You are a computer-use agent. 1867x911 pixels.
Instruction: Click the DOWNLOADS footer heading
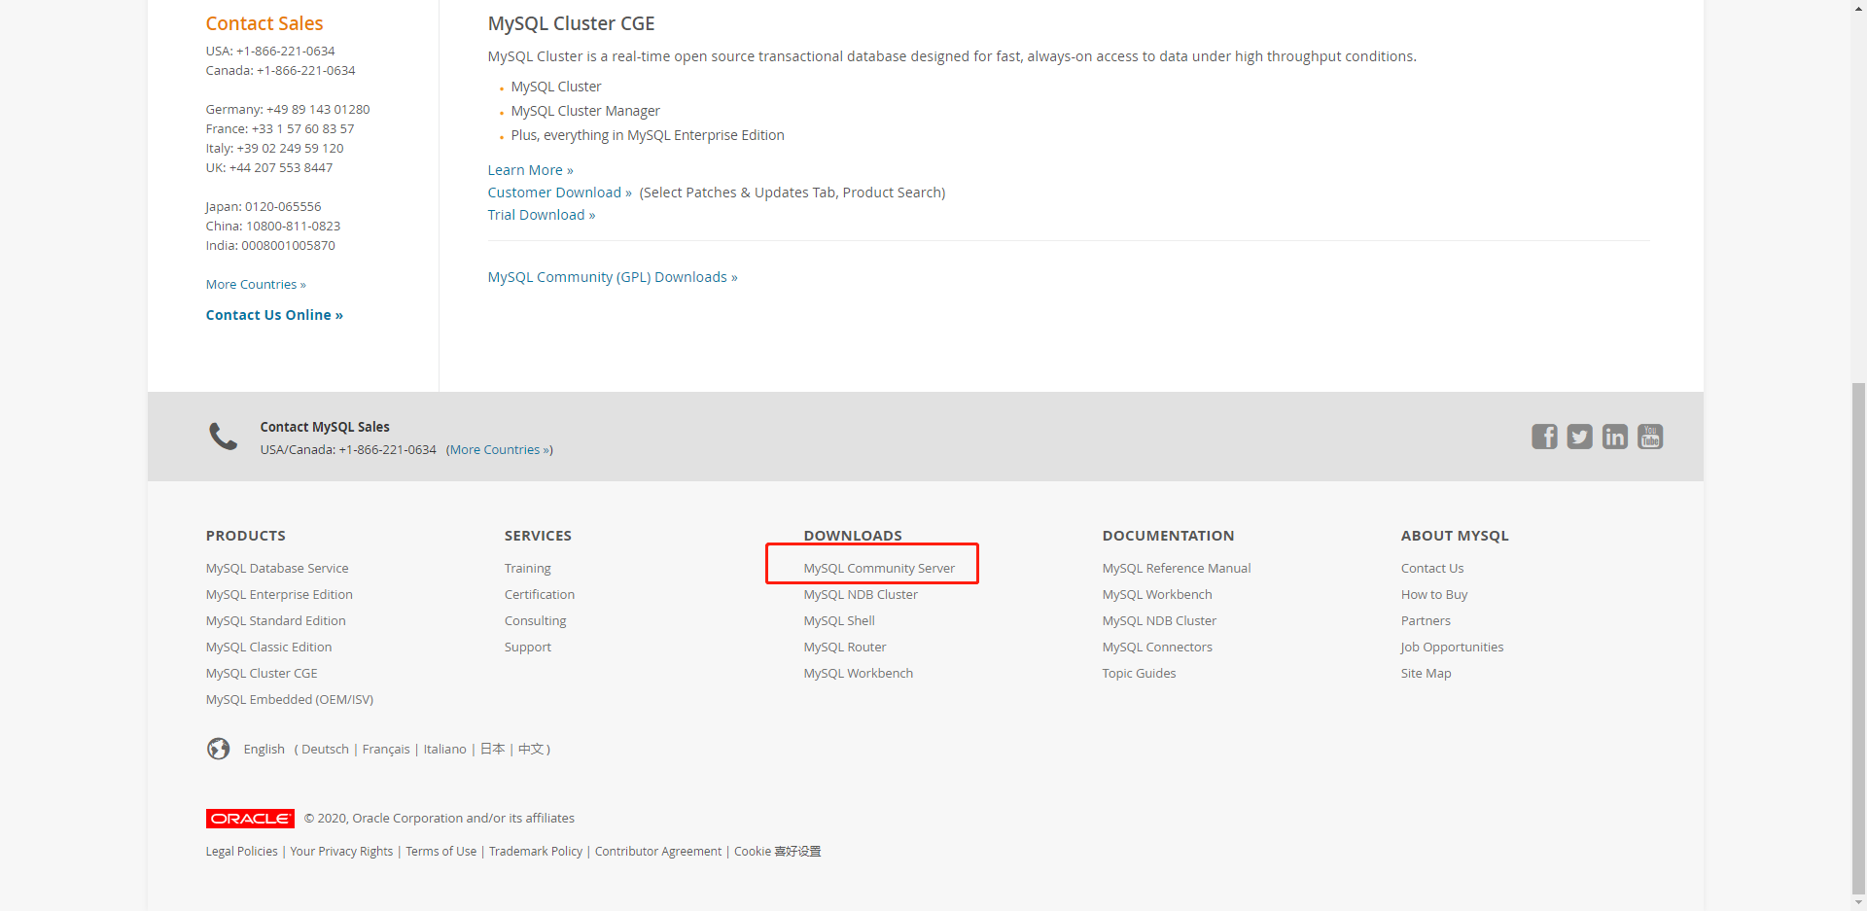click(853, 536)
